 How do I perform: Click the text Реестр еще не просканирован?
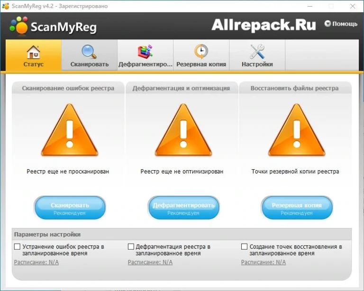(68, 172)
